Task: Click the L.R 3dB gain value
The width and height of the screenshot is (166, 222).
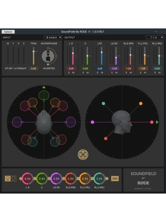Action: pyautogui.click(x=71, y=69)
